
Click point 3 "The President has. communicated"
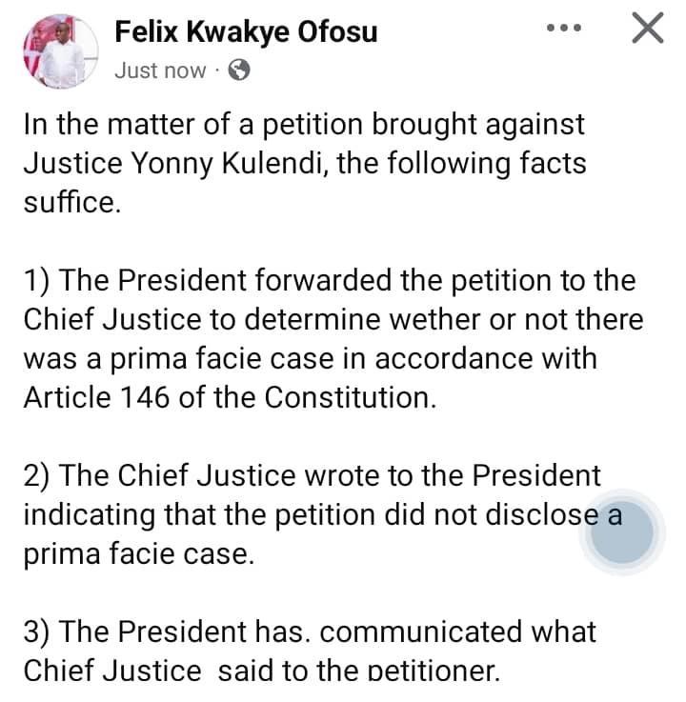coord(310,631)
